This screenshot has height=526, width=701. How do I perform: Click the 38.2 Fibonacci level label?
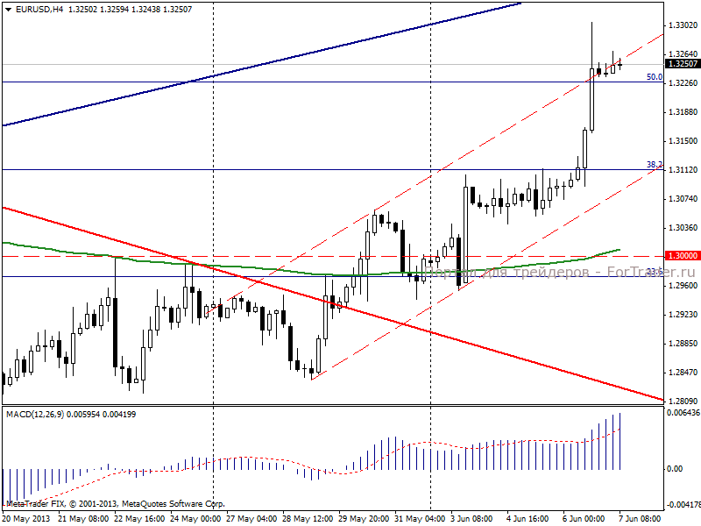pos(655,165)
